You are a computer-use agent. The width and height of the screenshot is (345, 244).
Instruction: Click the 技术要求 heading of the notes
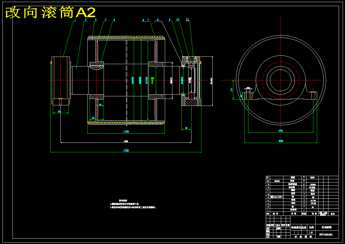coord(123,200)
